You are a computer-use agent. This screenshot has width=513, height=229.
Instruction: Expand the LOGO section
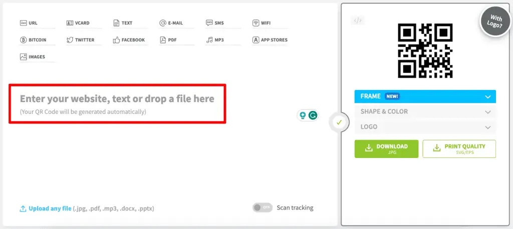[425, 127]
